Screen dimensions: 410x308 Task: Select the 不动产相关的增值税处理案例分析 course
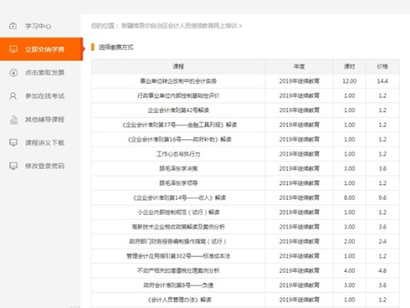(x=178, y=270)
